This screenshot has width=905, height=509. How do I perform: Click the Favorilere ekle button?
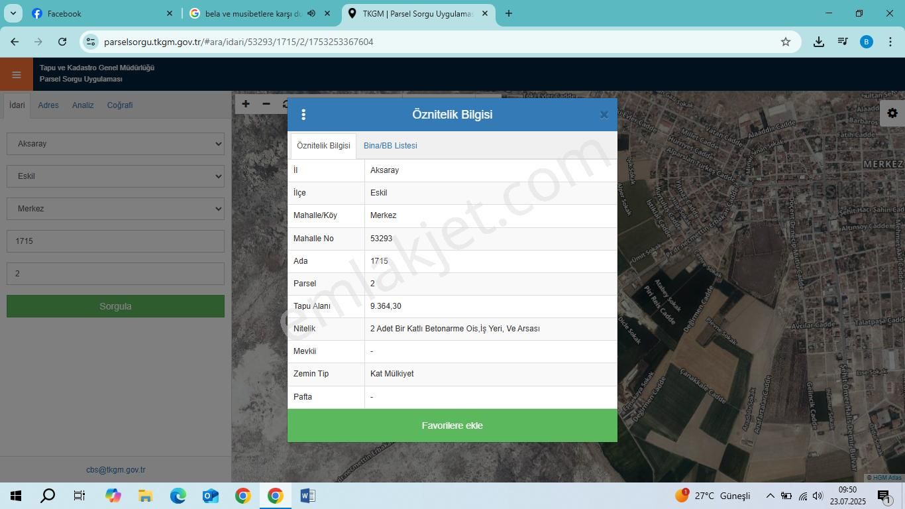[x=452, y=425]
